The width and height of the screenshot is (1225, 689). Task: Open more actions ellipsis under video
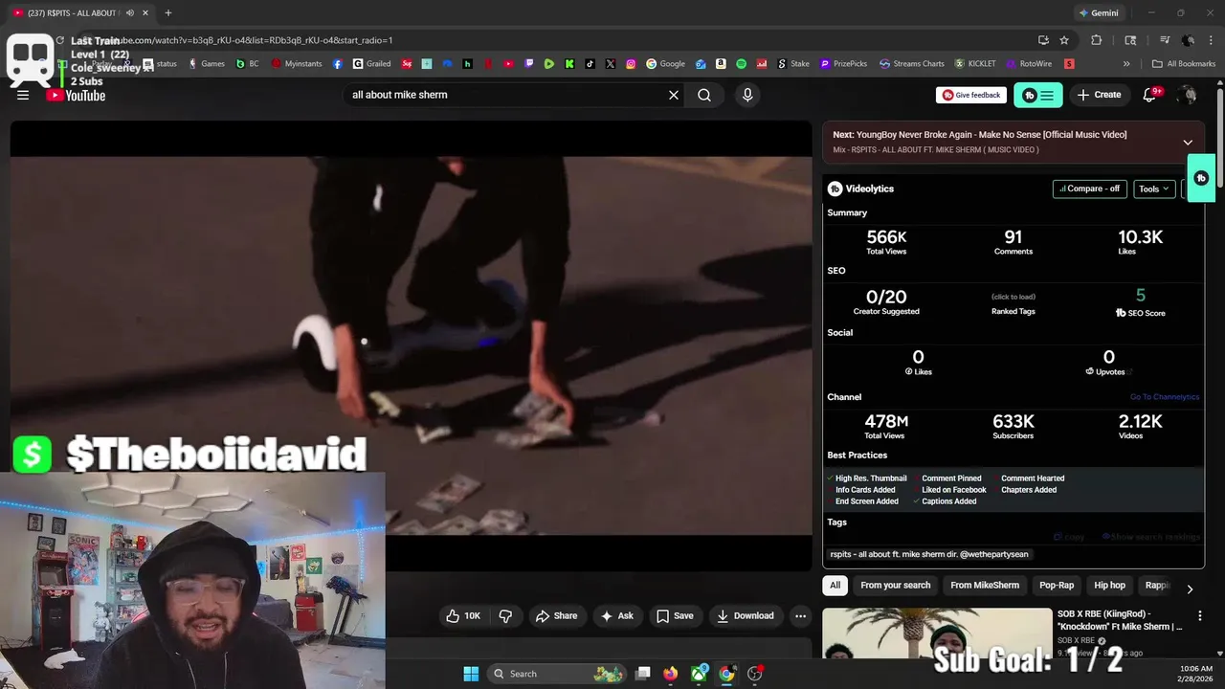click(x=801, y=615)
